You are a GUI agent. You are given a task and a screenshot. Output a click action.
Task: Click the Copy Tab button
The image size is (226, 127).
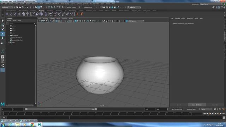coord(215,105)
